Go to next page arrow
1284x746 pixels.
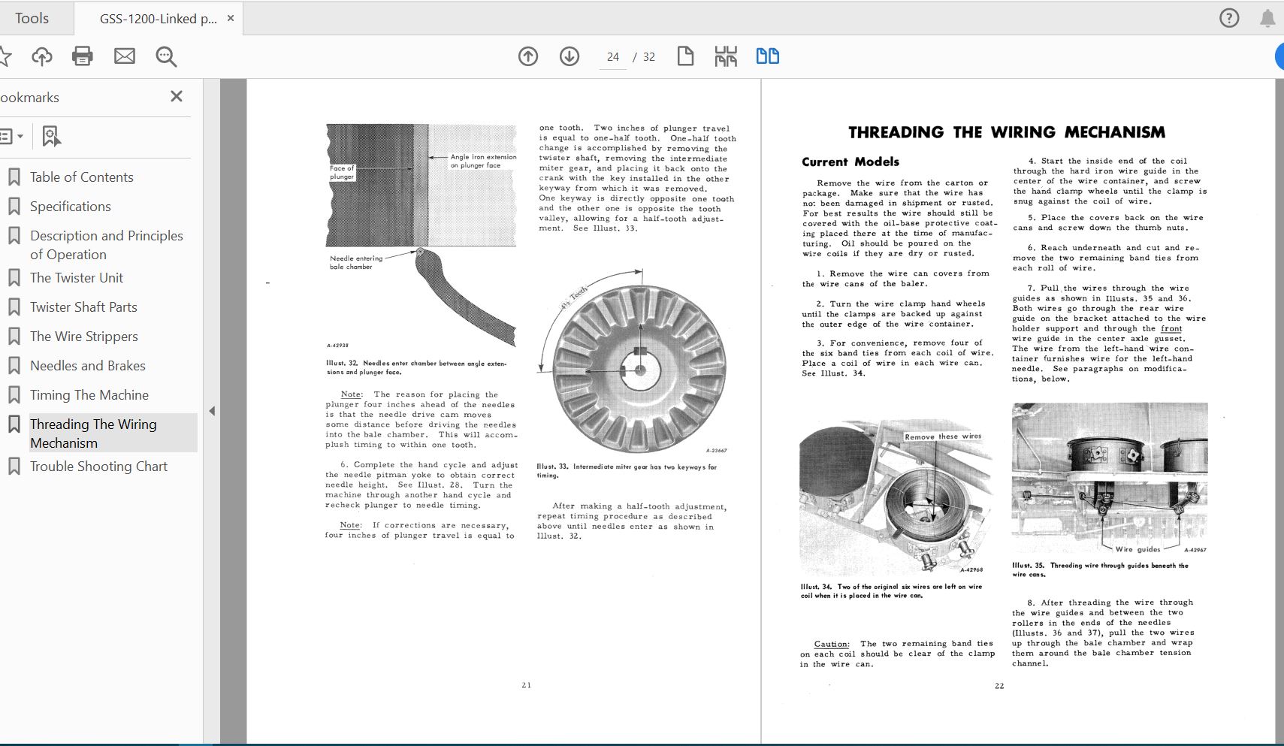569,56
